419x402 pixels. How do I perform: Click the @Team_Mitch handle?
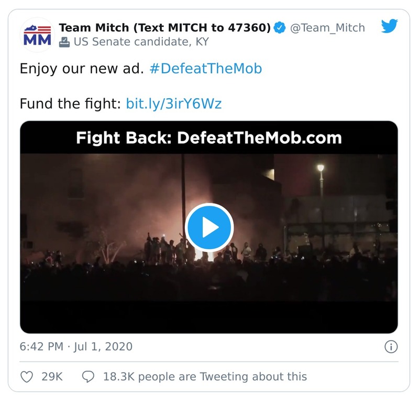327,28
